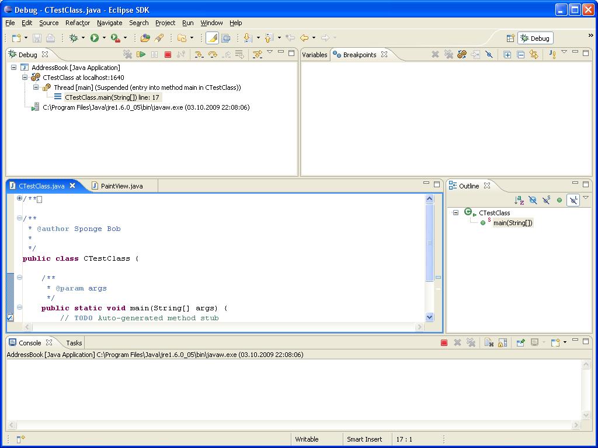
Task: Collapse the Thread [main] node
Action: (x=36, y=87)
